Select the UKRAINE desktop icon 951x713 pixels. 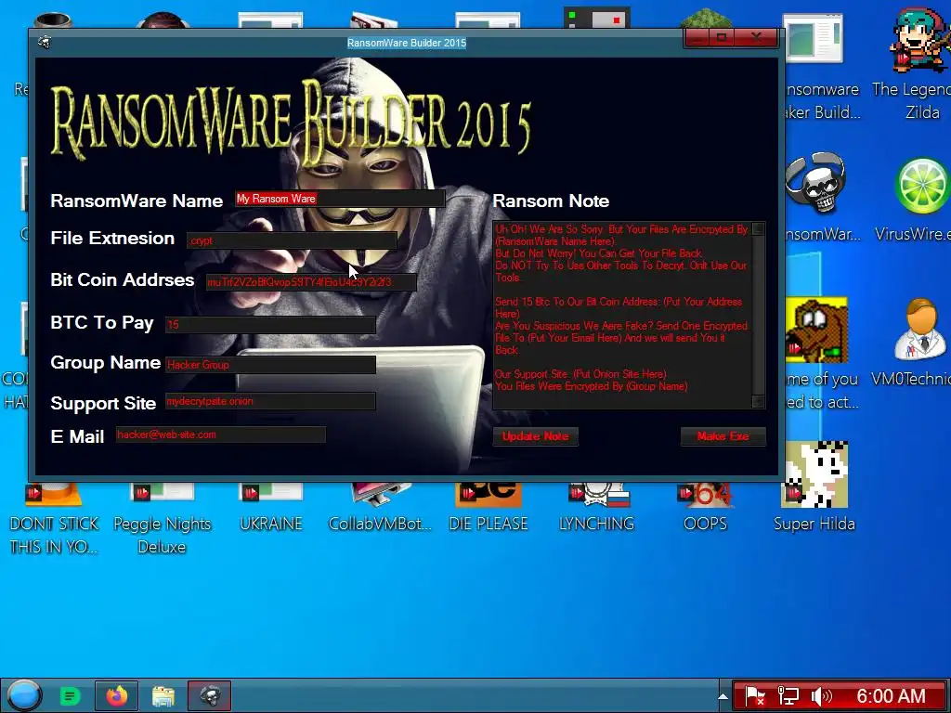tap(270, 506)
